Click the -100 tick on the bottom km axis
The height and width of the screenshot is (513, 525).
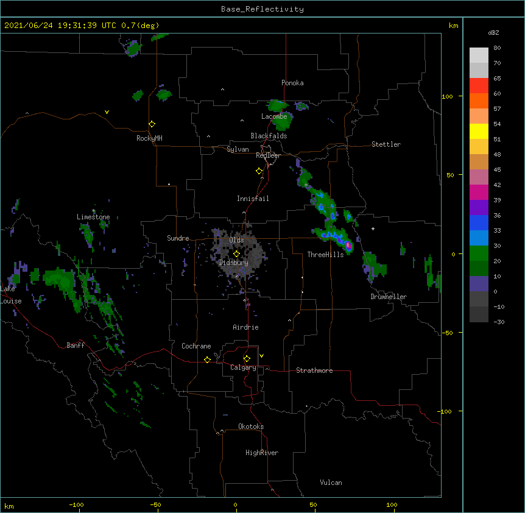pyautogui.click(x=76, y=504)
